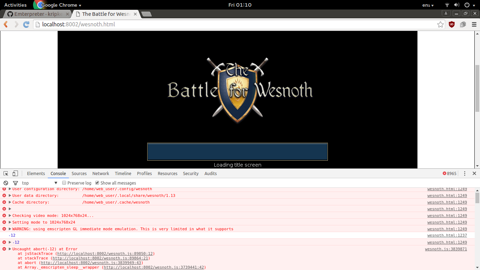Click the console vertical scrollbar thumb
480x270 pixels.
click(x=477, y=198)
